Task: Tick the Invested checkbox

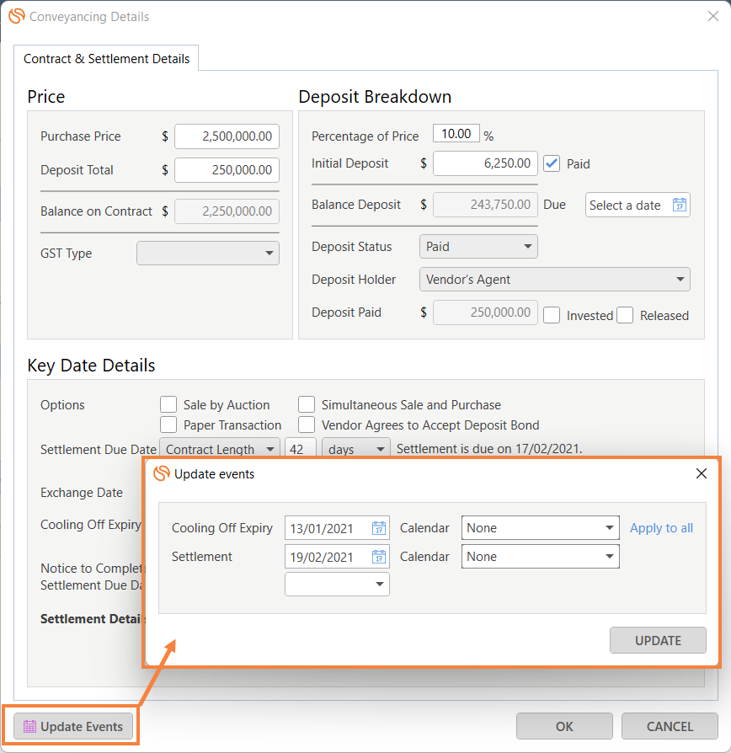Action: point(552,316)
